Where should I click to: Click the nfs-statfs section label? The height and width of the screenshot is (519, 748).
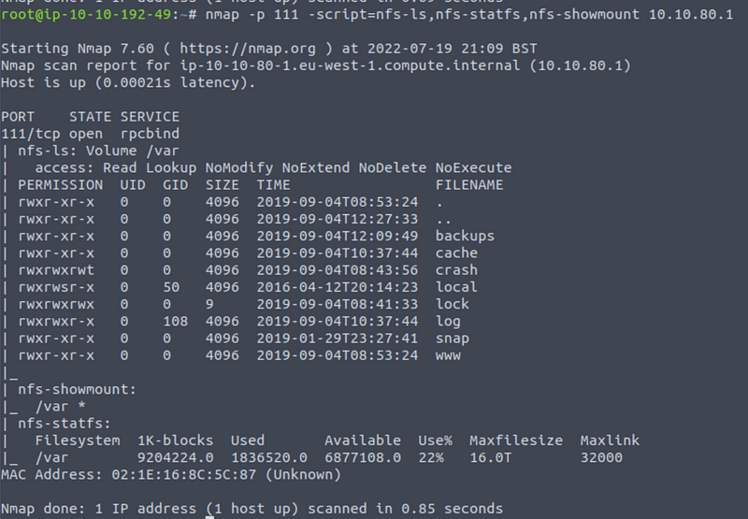point(67,424)
